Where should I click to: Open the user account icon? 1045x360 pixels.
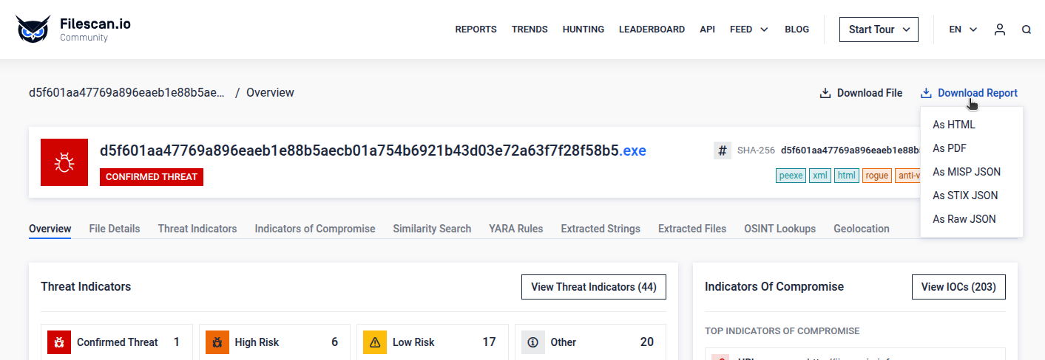click(1000, 30)
